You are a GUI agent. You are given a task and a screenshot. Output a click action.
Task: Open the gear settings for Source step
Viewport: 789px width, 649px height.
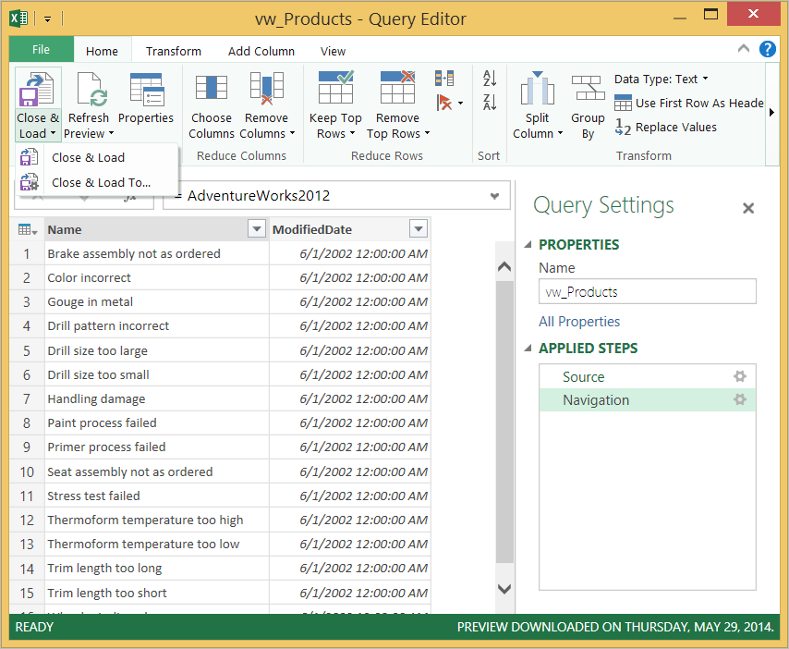(739, 376)
